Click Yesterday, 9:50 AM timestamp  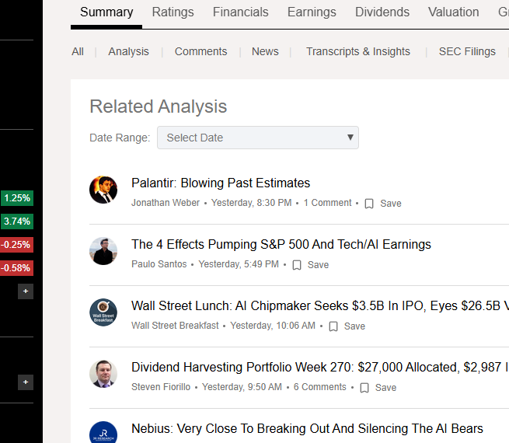pos(242,387)
